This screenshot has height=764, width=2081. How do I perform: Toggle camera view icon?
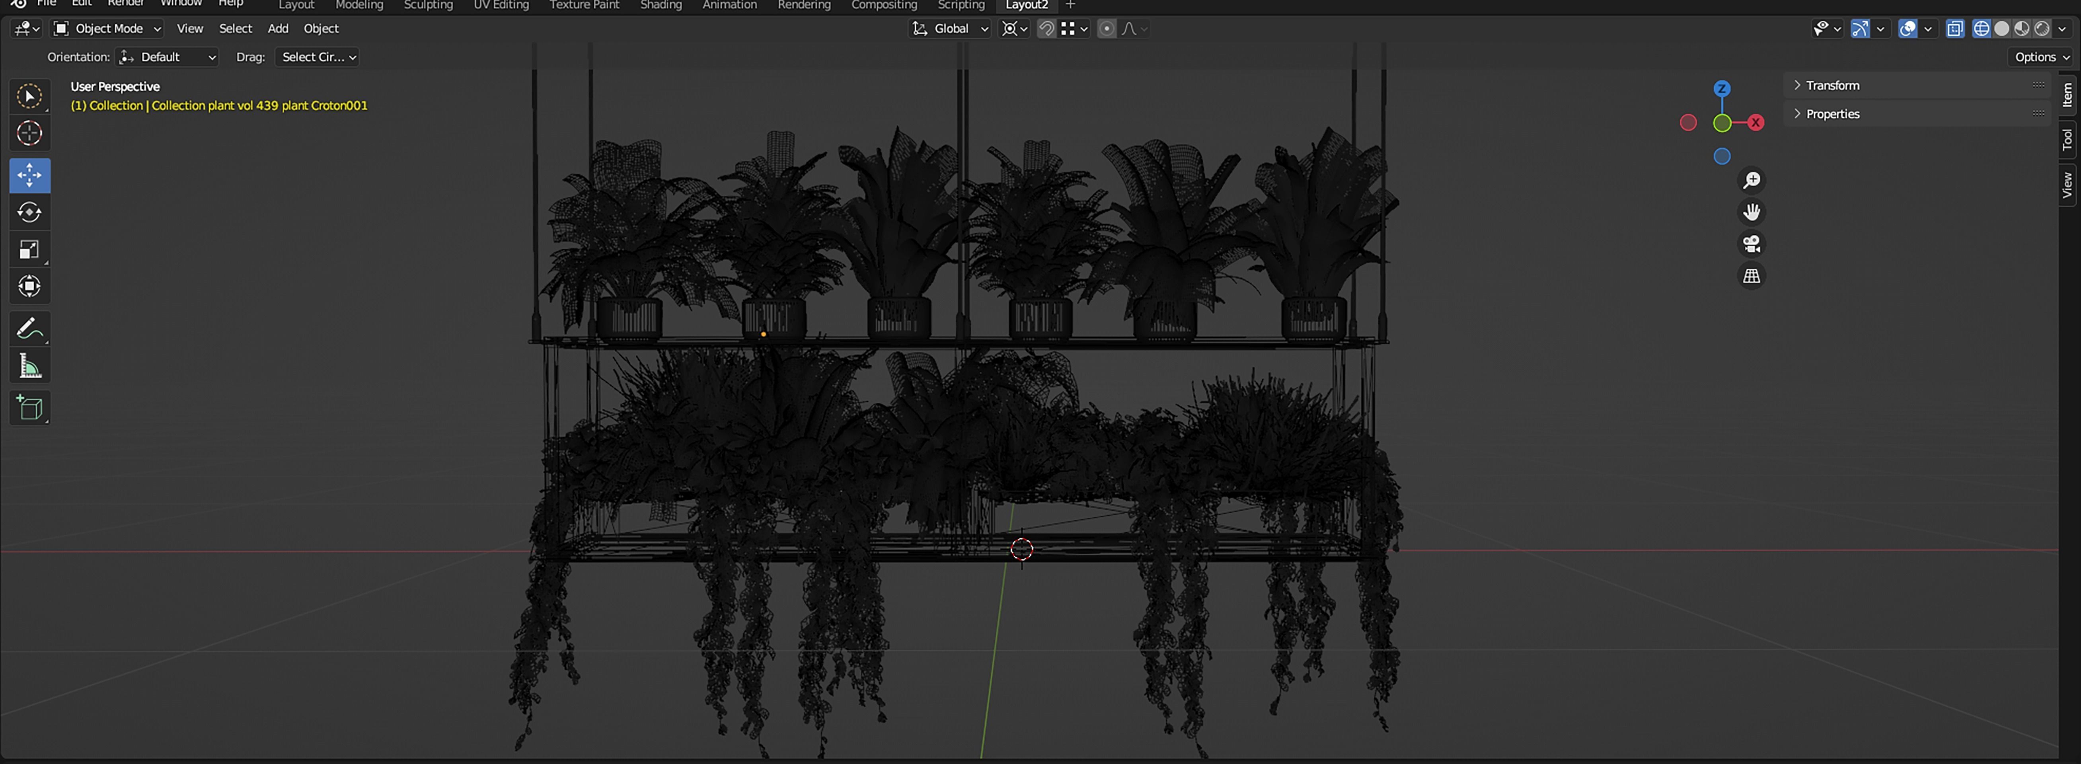pos(1752,244)
